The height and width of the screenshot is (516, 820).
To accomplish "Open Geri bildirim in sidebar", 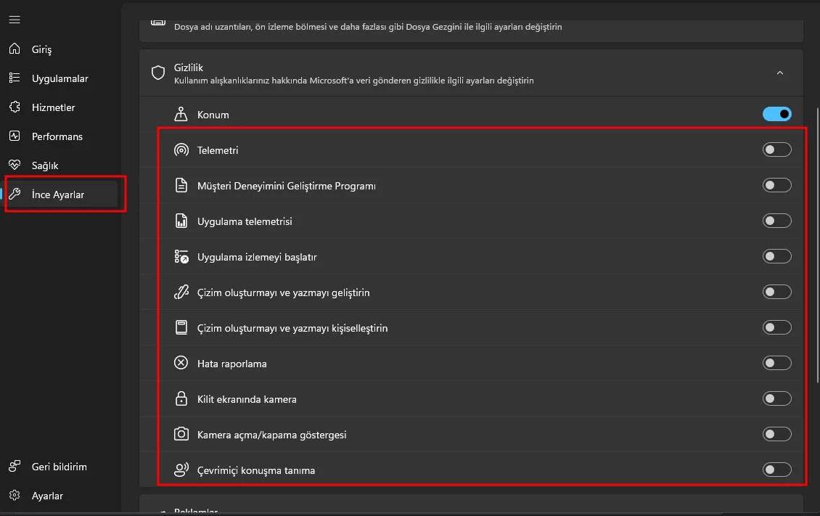I will point(59,467).
